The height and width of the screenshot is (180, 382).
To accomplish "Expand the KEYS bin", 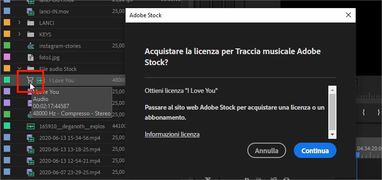I will pyautogui.click(x=19, y=34).
